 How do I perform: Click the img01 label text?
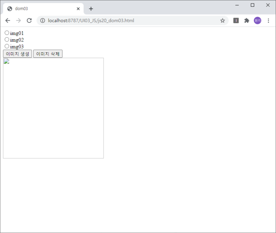point(17,33)
